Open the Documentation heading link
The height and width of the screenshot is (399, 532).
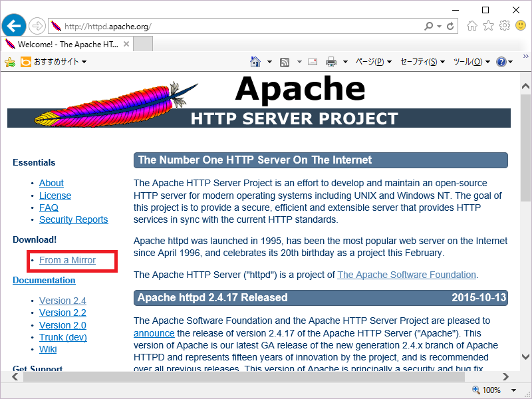click(x=44, y=280)
